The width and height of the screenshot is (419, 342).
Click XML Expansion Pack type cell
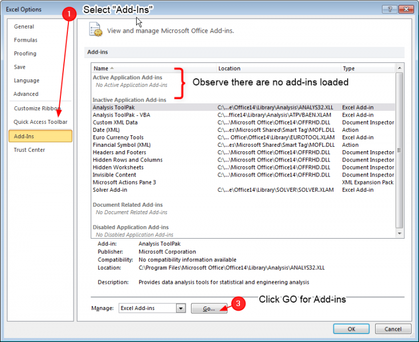[x=368, y=182]
